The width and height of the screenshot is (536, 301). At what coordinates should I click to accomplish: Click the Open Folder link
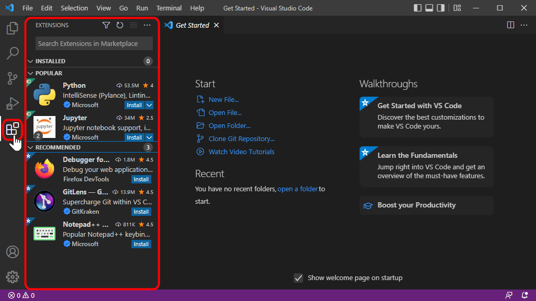click(x=229, y=125)
